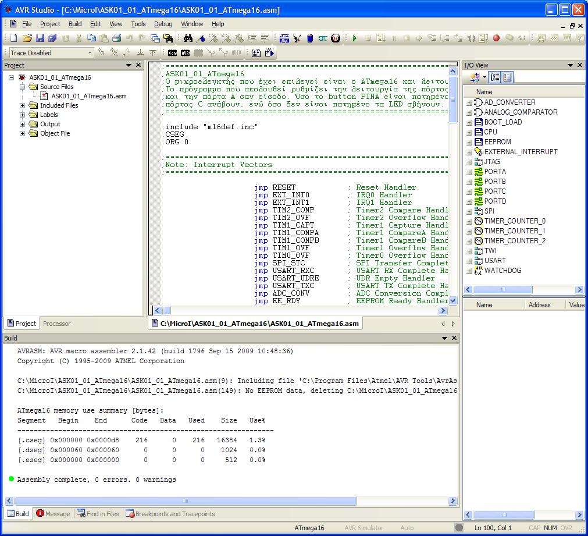Expand the Object File folder

point(23,134)
